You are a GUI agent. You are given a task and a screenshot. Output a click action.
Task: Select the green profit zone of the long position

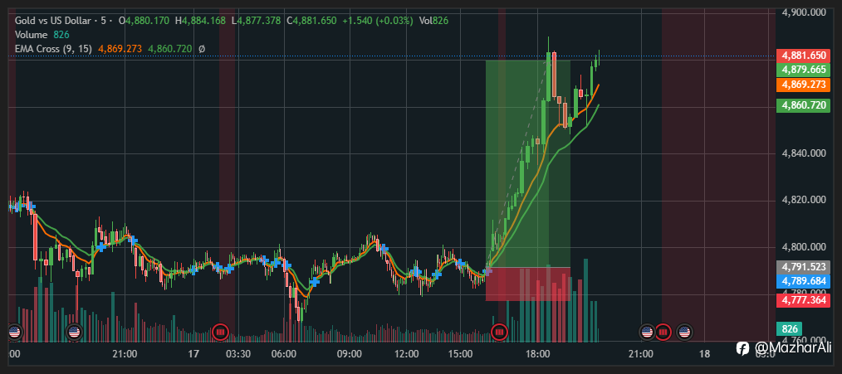[x=528, y=163]
